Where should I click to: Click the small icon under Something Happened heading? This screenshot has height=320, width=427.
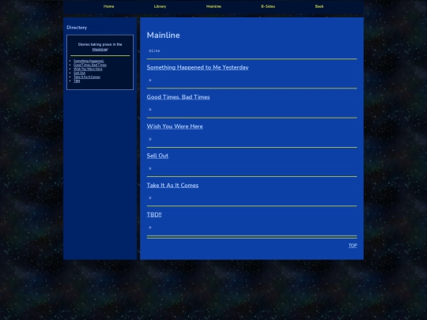click(x=149, y=80)
